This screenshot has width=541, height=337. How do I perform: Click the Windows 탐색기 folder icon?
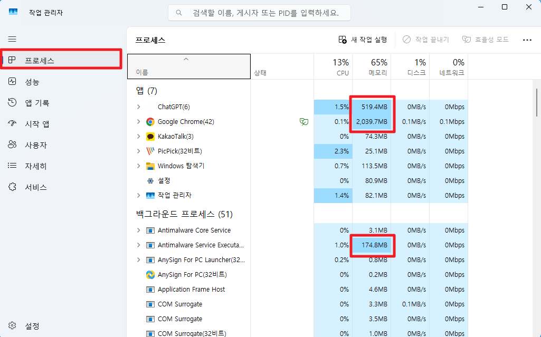coord(150,166)
